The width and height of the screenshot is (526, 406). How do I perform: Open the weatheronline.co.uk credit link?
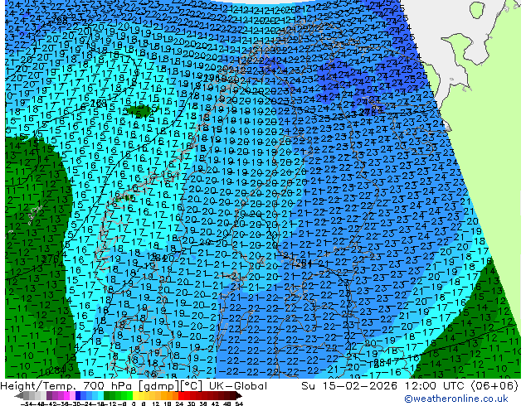tap(456, 399)
